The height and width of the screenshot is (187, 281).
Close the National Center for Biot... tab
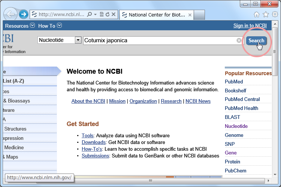click(190, 15)
